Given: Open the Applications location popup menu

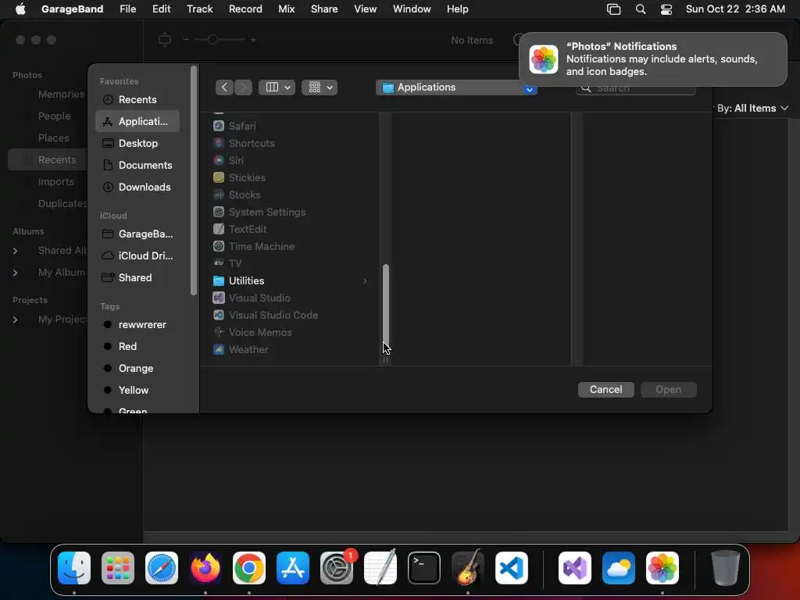Looking at the screenshot, I should [456, 87].
